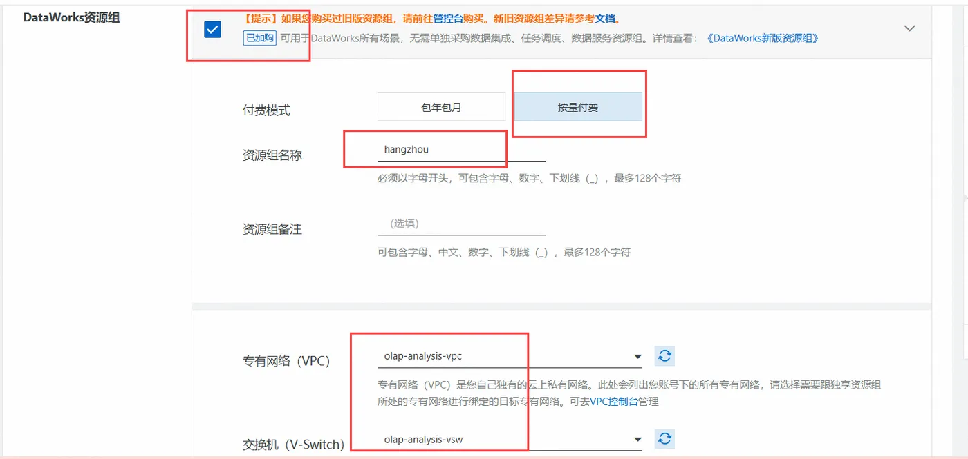Open the 《DataWorks新版资源组》 link
This screenshot has width=968, height=459.
tap(763, 38)
